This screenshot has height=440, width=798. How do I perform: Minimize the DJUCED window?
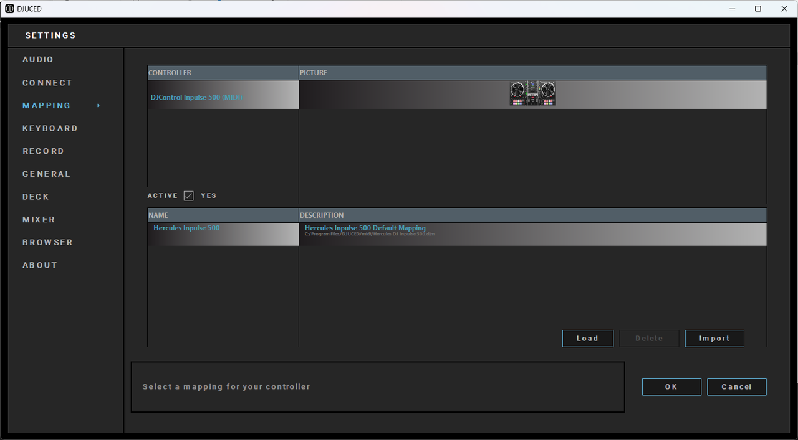[731, 9]
